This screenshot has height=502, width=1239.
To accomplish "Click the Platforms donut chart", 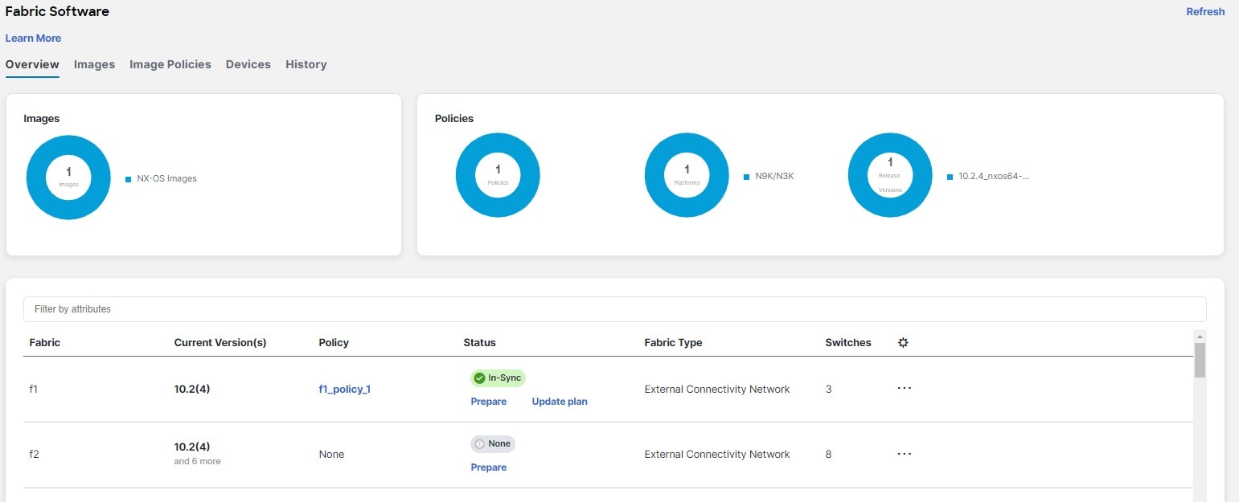I will pyautogui.click(x=687, y=175).
